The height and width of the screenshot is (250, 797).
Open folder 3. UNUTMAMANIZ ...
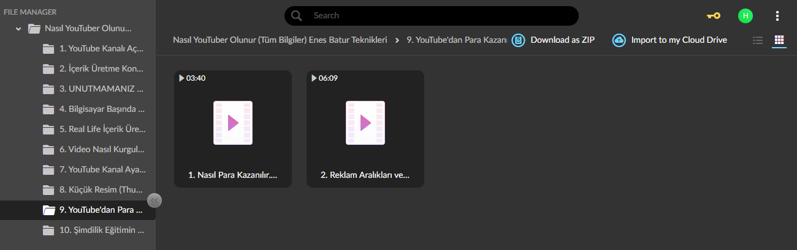101,89
